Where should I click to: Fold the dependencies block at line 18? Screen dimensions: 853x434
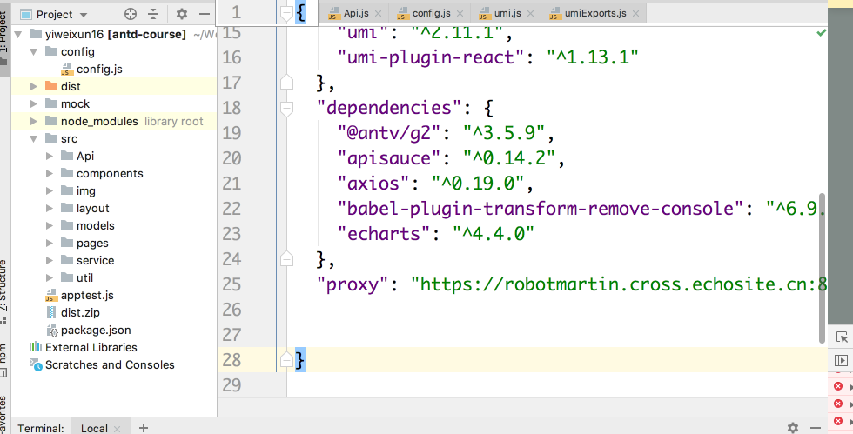286,108
